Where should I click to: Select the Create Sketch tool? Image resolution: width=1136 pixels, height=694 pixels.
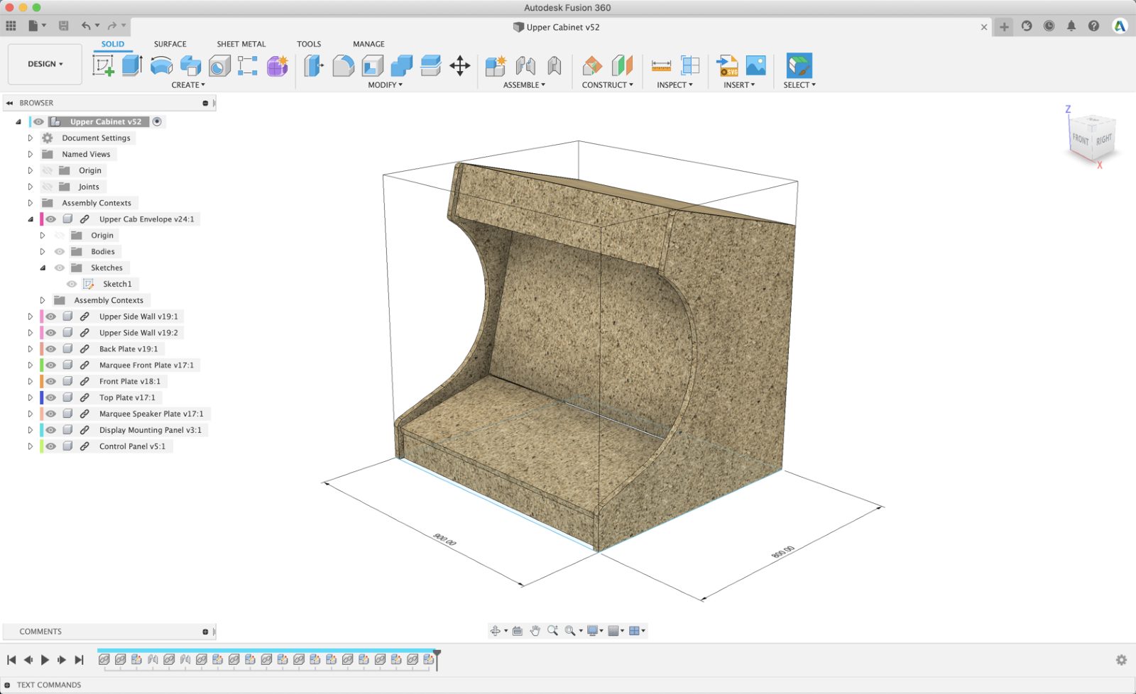(103, 65)
